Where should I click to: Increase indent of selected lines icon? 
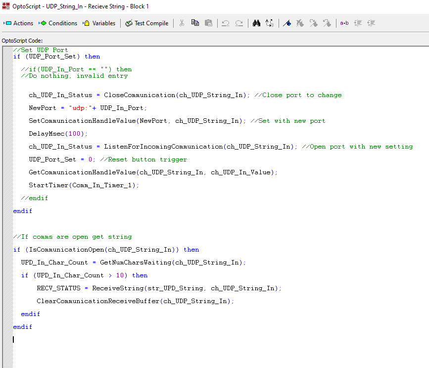(x=358, y=23)
